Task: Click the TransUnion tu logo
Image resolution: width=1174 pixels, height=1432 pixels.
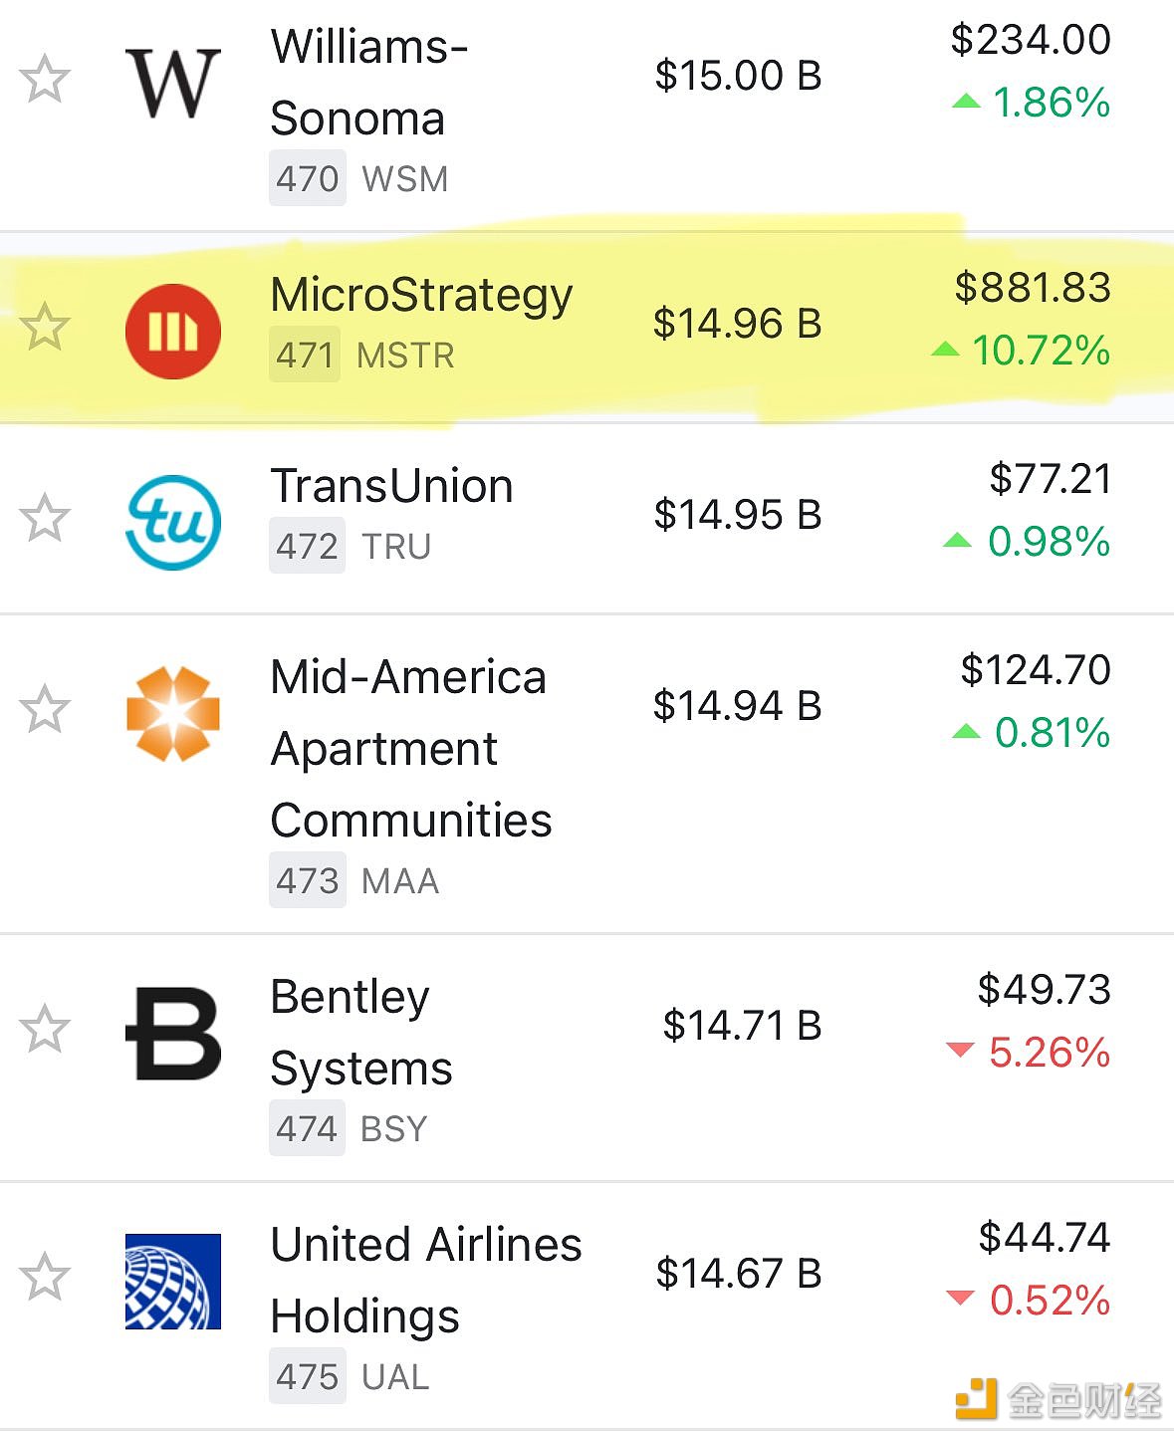Action: (x=173, y=523)
